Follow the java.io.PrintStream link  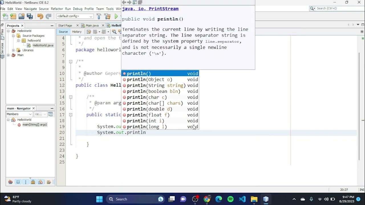point(150,9)
